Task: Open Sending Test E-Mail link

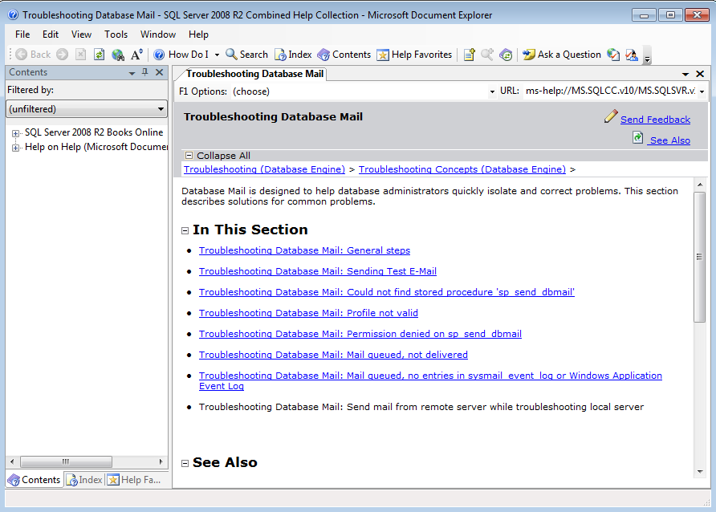Action: pos(318,271)
